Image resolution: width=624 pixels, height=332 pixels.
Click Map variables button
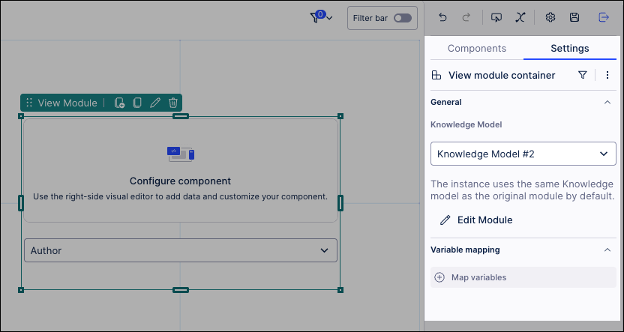click(471, 277)
